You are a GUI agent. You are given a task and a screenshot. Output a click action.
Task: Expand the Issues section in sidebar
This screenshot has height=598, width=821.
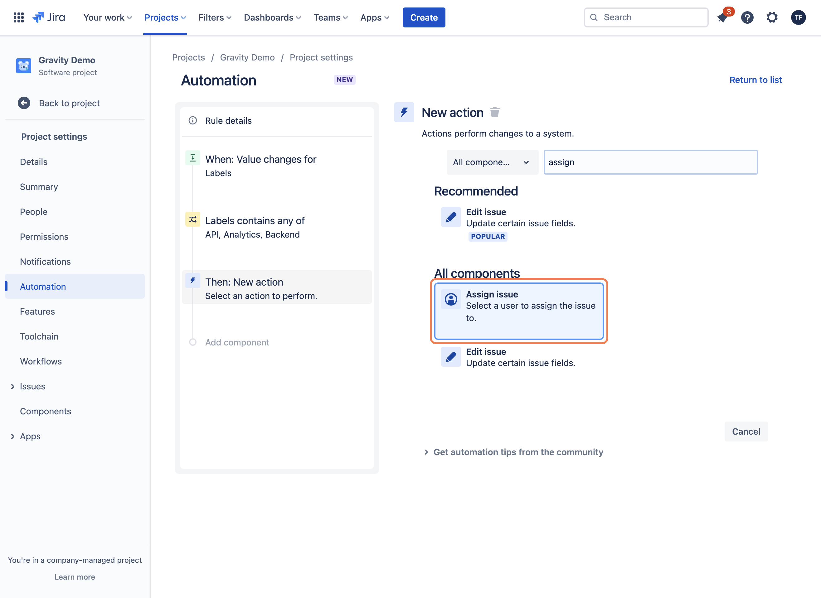[x=13, y=387]
